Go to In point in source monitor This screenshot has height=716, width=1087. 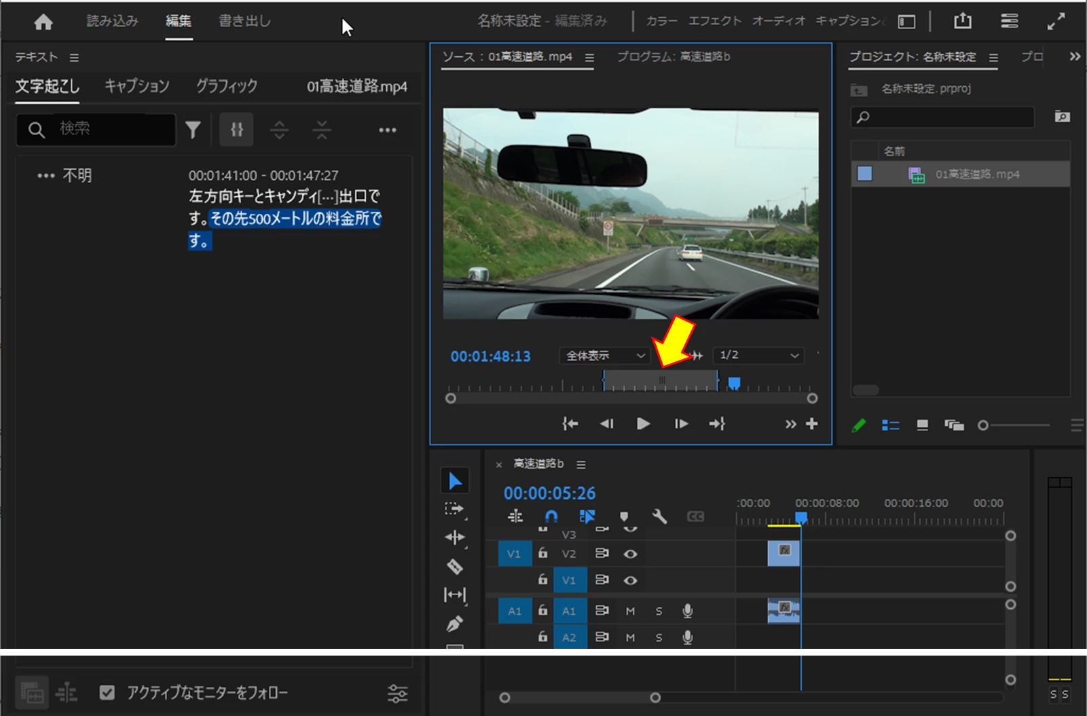tap(570, 423)
